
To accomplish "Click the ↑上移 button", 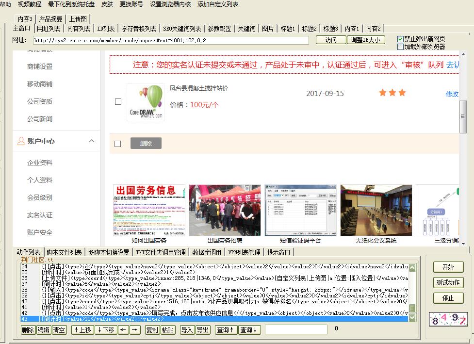I will tap(82, 330).
